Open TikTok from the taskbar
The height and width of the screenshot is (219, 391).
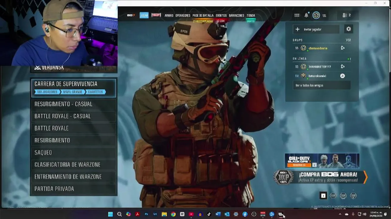tap(209, 214)
